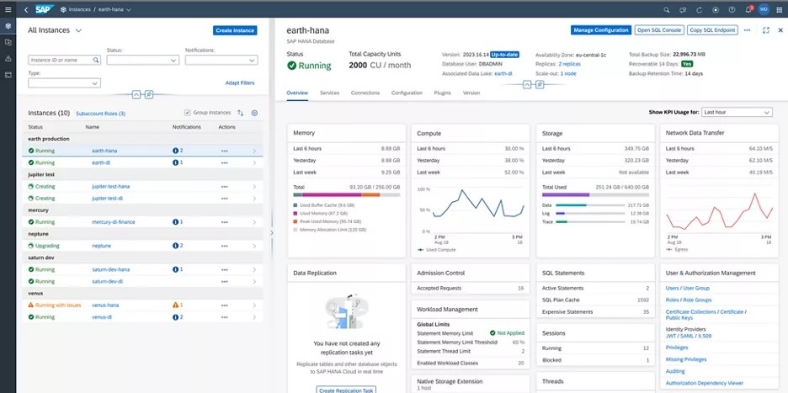This screenshot has height=393, width=788.
Task: Open the WD user avatar menu
Action: (x=764, y=9)
